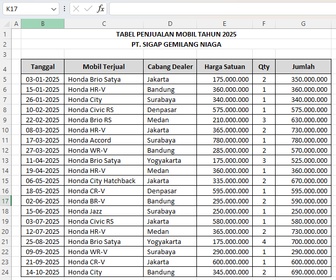Select the PT. SIGAP GEMILANG NIAGA subtitle cell

click(x=176, y=45)
